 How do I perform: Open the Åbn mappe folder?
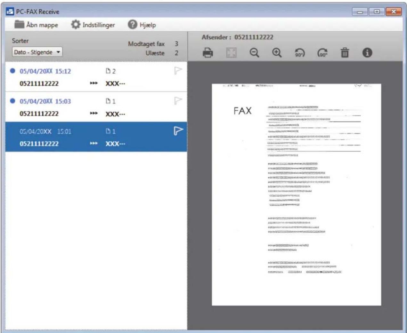pyautogui.click(x=36, y=25)
